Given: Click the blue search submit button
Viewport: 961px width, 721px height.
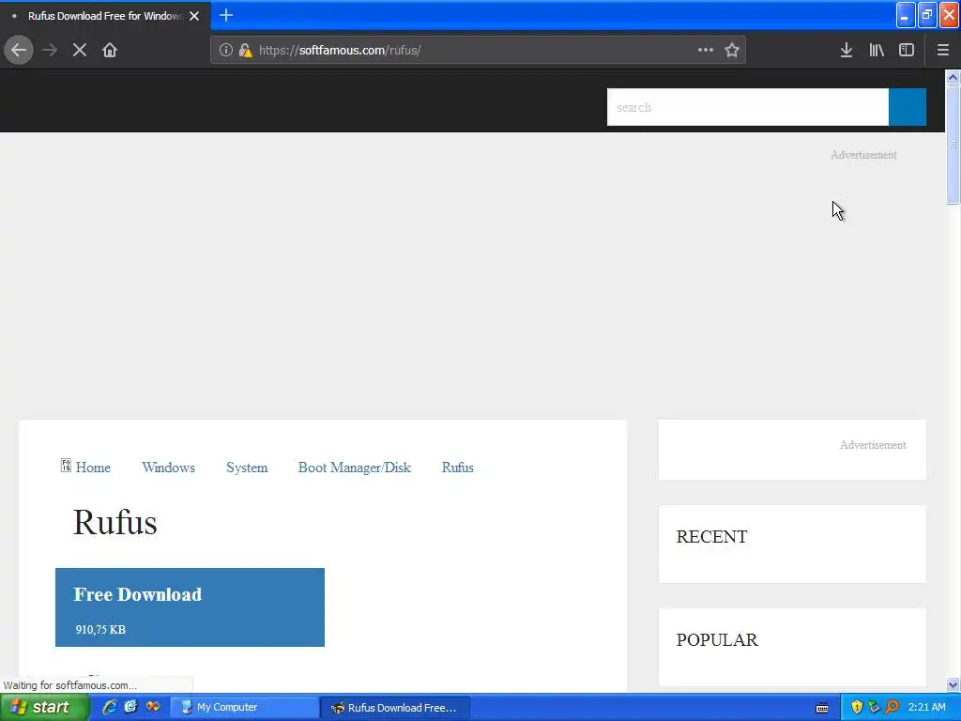Looking at the screenshot, I should point(908,107).
